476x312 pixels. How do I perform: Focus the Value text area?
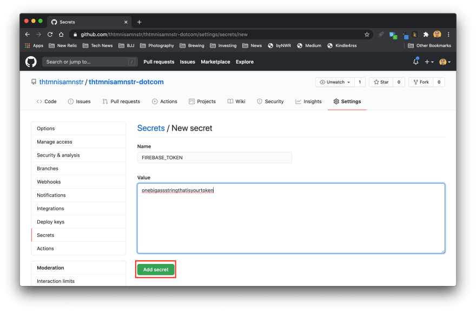click(290, 221)
